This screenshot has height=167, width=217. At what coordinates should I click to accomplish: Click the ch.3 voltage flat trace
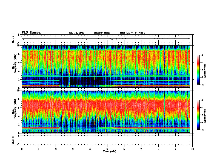click(x=106, y=140)
